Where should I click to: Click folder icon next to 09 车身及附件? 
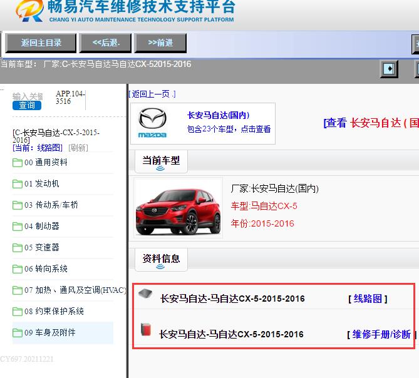18,333
